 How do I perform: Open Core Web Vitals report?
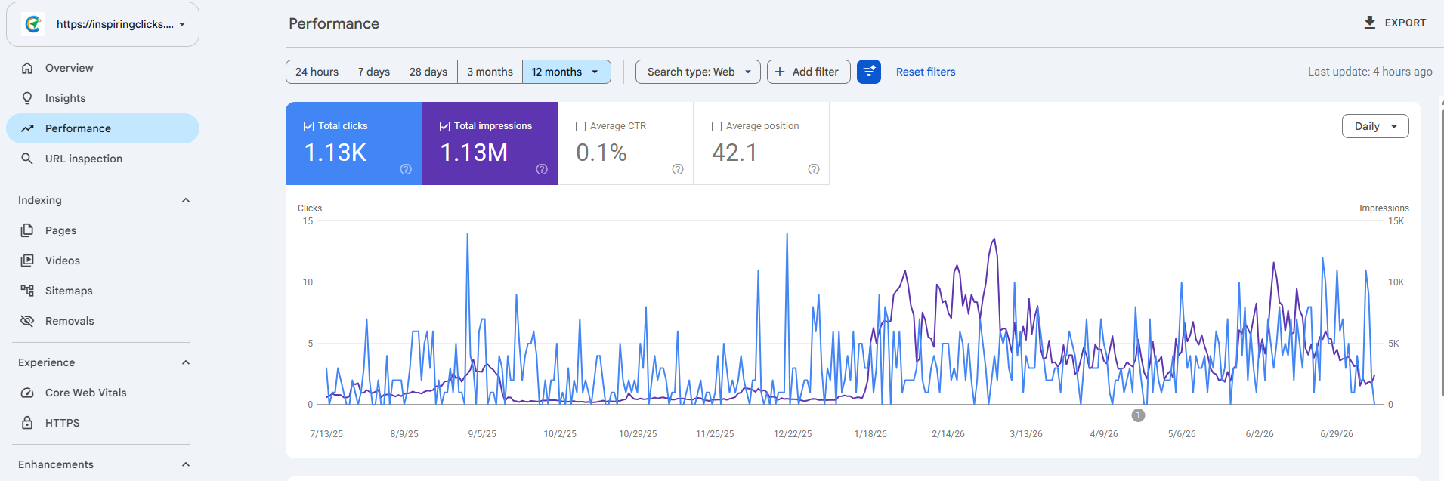click(103, 393)
